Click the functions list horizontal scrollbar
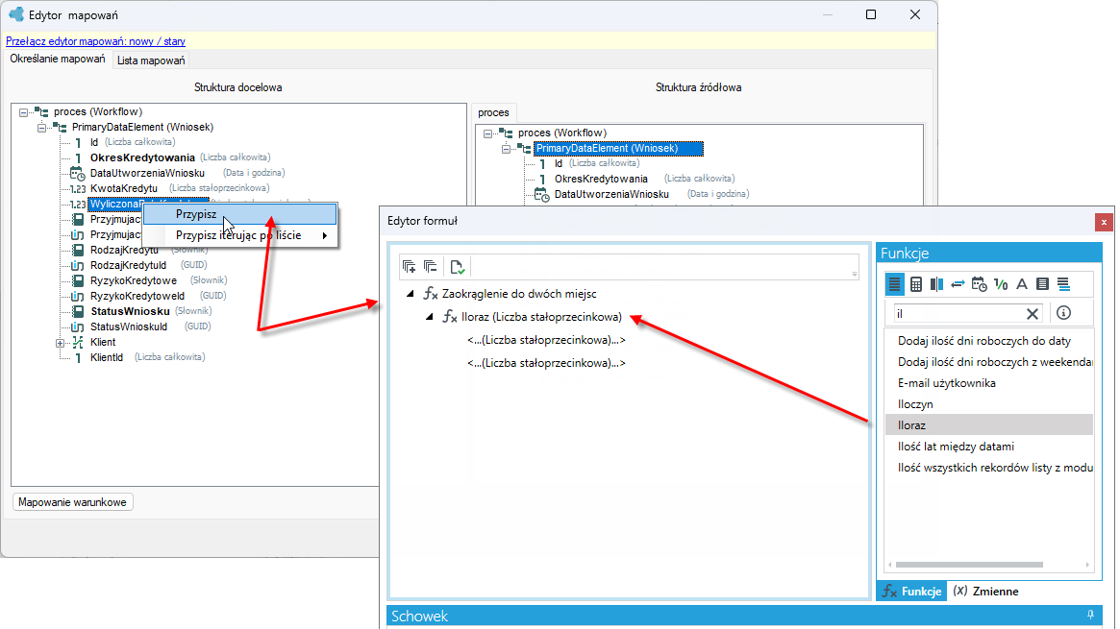The height and width of the screenshot is (629, 1120). pyautogui.click(x=968, y=564)
